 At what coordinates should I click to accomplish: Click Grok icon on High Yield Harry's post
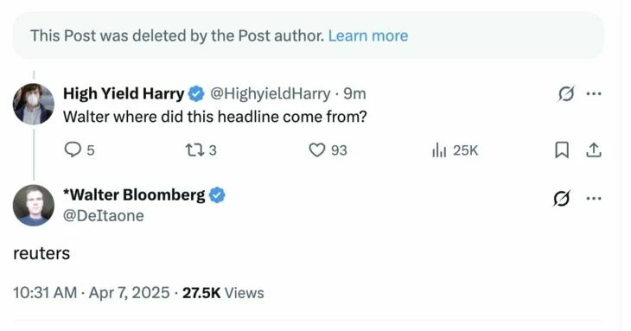pyautogui.click(x=566, y=93)
